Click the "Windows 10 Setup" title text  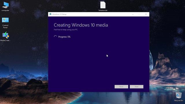tap(59, 14)
